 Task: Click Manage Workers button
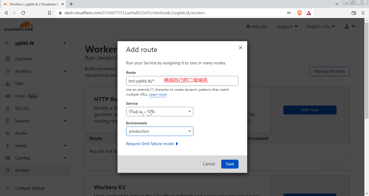[x=330, y=71]
